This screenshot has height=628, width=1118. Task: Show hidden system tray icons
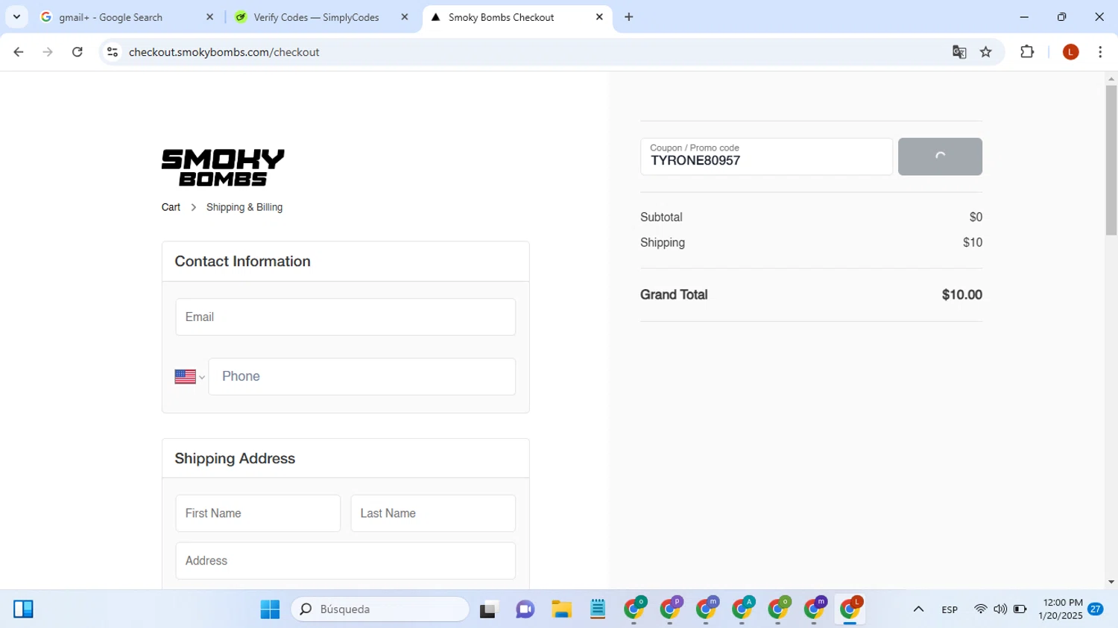click(x=918, y=609)
